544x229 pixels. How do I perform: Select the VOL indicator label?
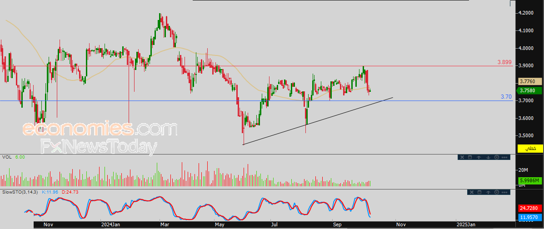pyautogui.click(x=7, y=157)
